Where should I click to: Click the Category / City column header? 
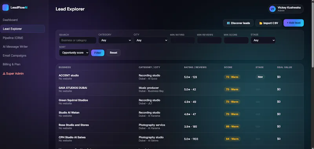(x=150, y=67)
